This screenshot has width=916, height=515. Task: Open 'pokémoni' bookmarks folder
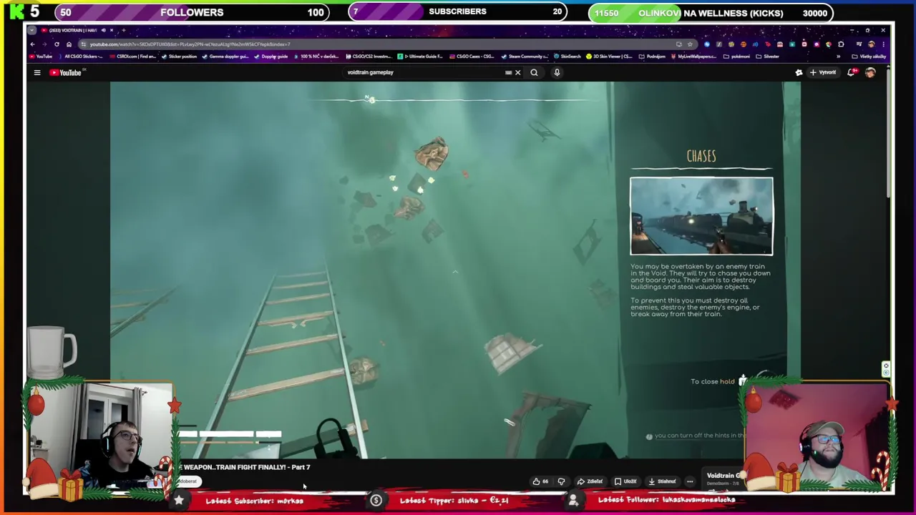736,57
